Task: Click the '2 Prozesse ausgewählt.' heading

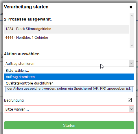Action: click(28, 19)
